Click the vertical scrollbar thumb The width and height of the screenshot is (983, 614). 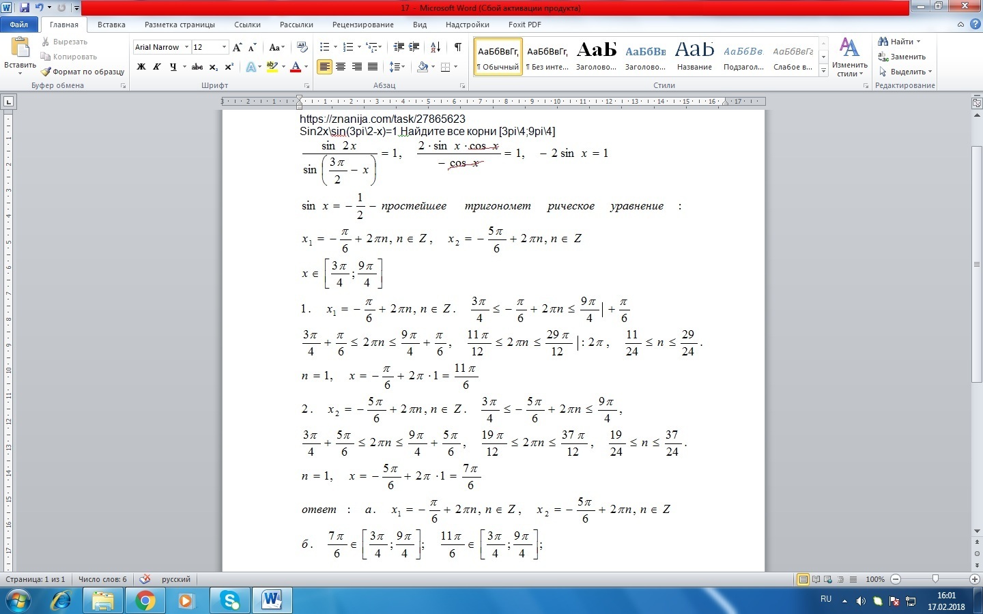click(976, 264)
